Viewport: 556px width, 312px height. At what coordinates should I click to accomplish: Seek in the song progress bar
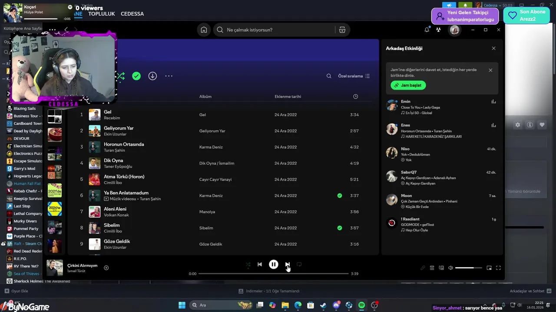(x=274, y=274)
